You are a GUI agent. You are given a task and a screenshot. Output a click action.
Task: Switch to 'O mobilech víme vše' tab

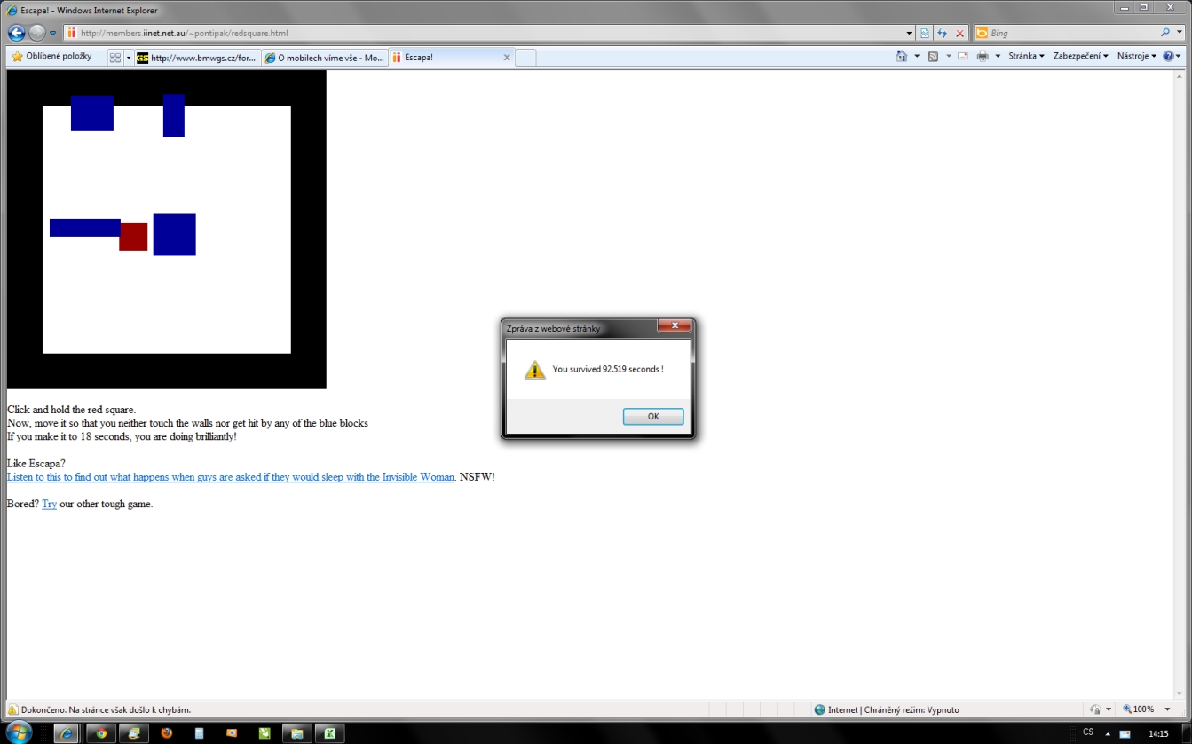pyautogui.click(x=325, y=58)
